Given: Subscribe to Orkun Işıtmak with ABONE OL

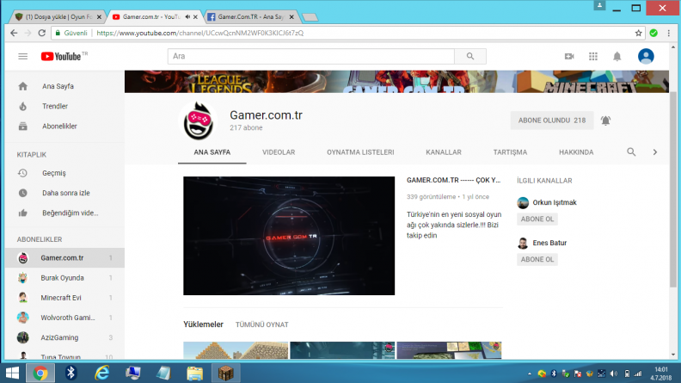Looking at the screenshot, I should pyautogui.click(x=537, y=219).
